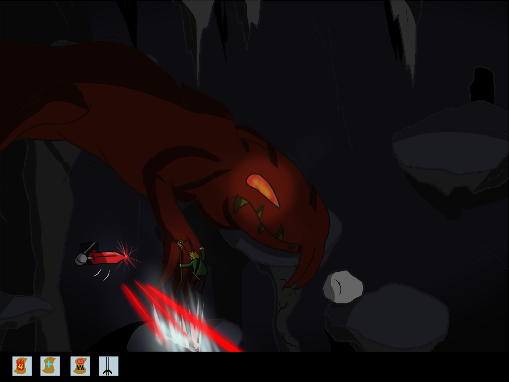Click the green-cloaked blond hero
The height and width of the screenshot is (382, 509).
196,265
